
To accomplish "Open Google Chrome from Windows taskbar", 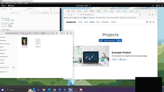I will tap(55, 90).
